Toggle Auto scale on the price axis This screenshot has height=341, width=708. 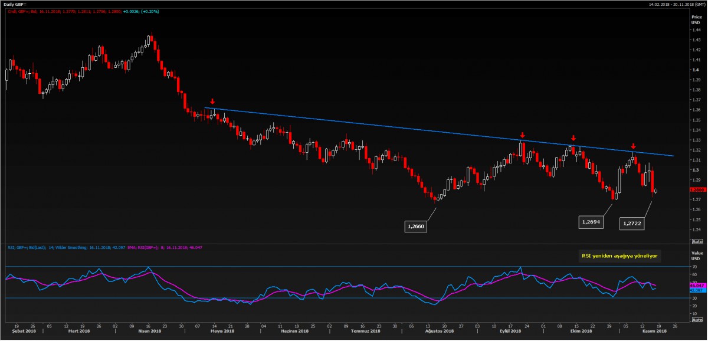click(x=697, y=241)
